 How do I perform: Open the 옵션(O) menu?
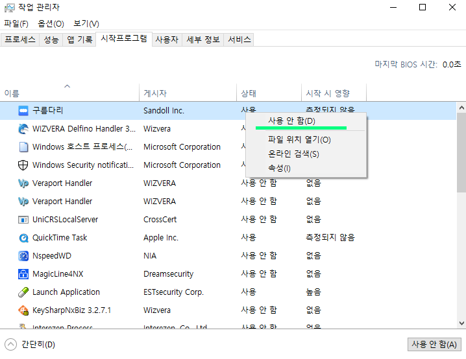pos(51,23)
